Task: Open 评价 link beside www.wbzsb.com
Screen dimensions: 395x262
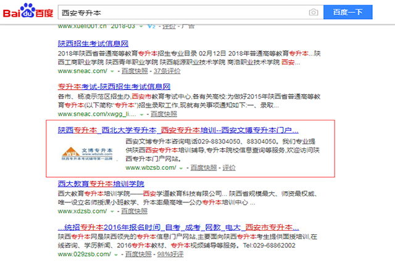Action: click(229, 168)
